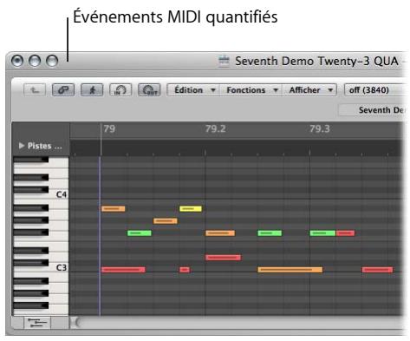
Task: Toggle the MIDI OUT button
Action: click(x=149, y=90)
